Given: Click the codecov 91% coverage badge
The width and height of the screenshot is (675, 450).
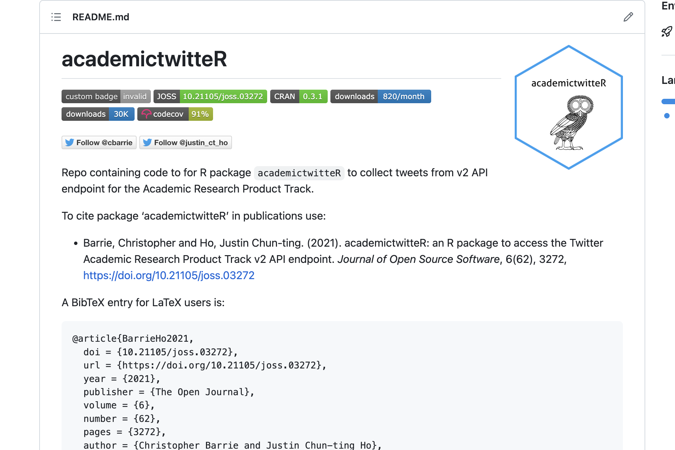Looking at the screenshot, I should click(175, 114).
